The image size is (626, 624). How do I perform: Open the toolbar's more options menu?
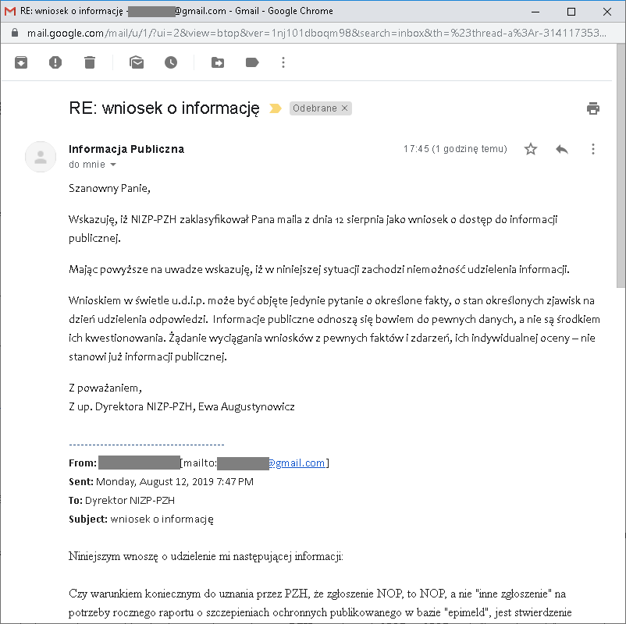click(x=283, y=62)
